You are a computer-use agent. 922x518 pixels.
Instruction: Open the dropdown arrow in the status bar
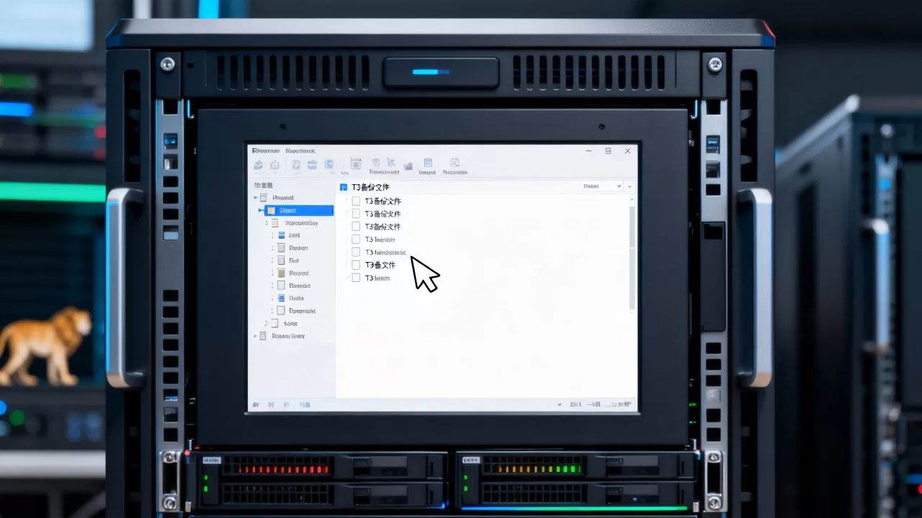pos(560,404)
